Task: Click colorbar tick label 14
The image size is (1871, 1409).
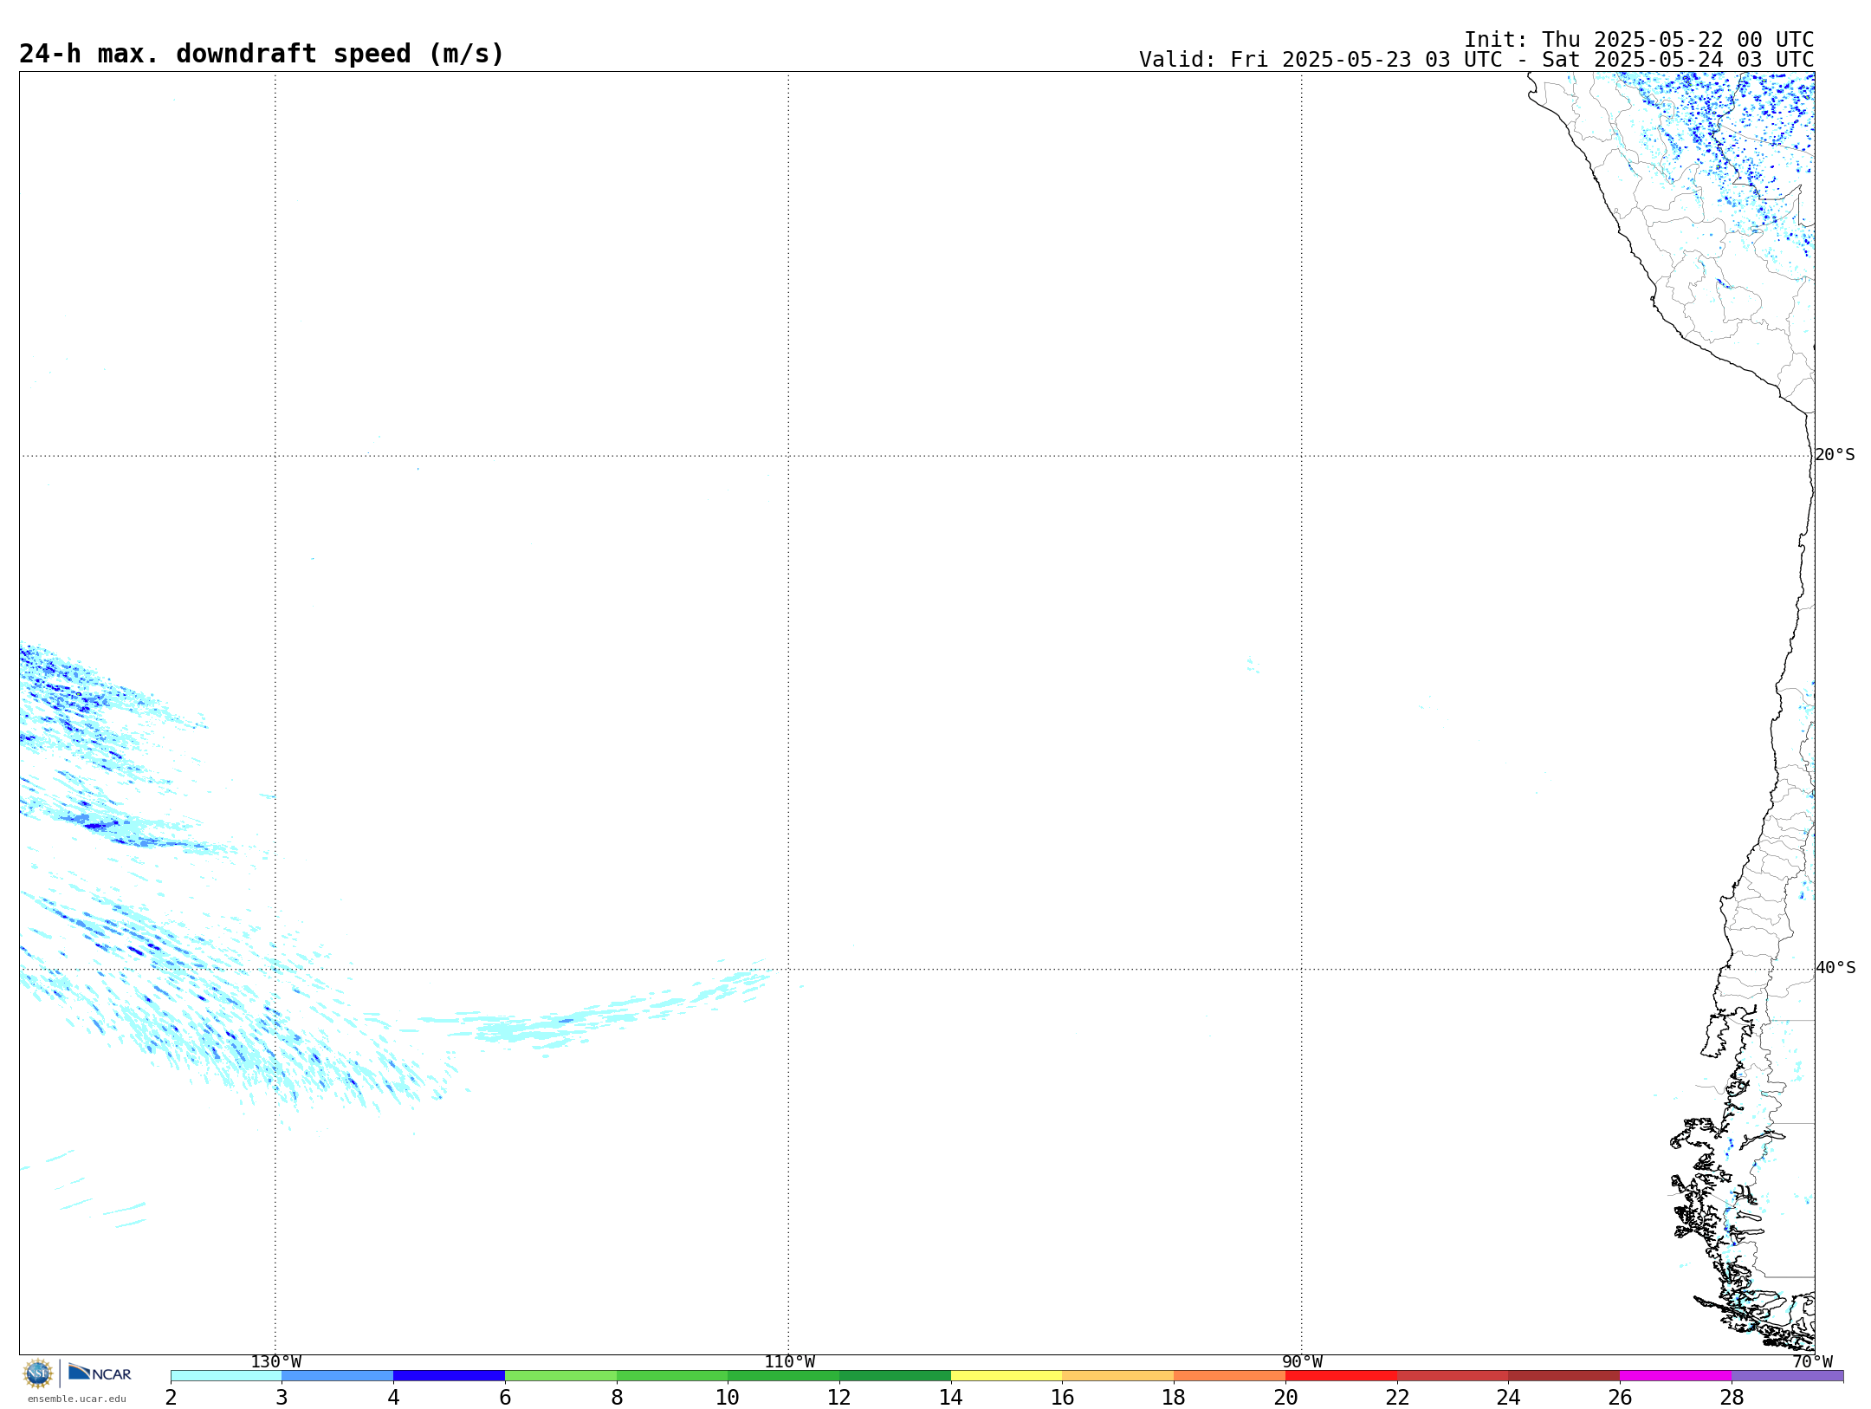Action: [x=951, y=1398]
